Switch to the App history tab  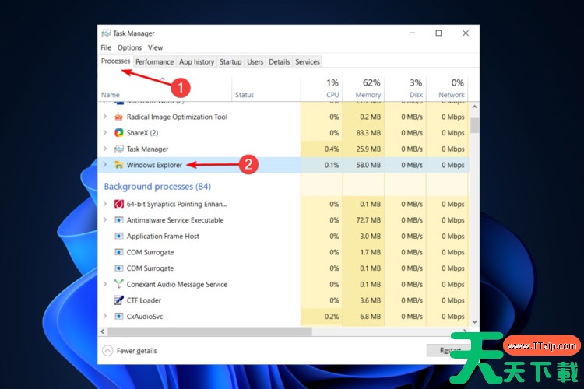(197, 61)
